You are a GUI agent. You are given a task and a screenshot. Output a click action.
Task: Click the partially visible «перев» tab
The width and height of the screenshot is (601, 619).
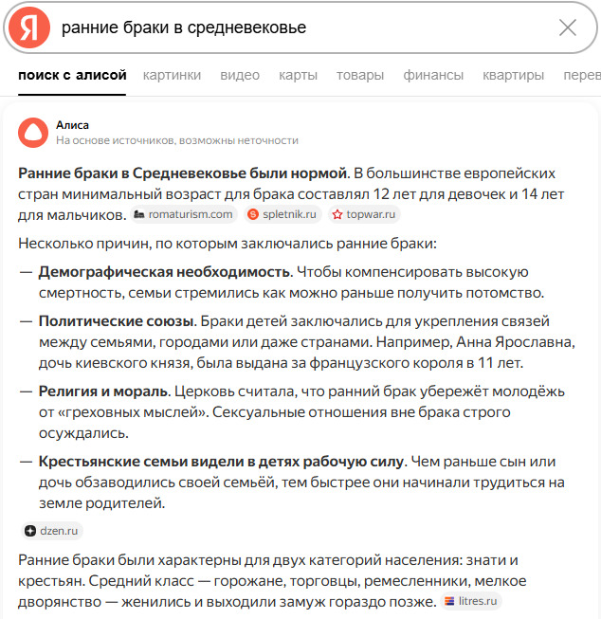581,76
